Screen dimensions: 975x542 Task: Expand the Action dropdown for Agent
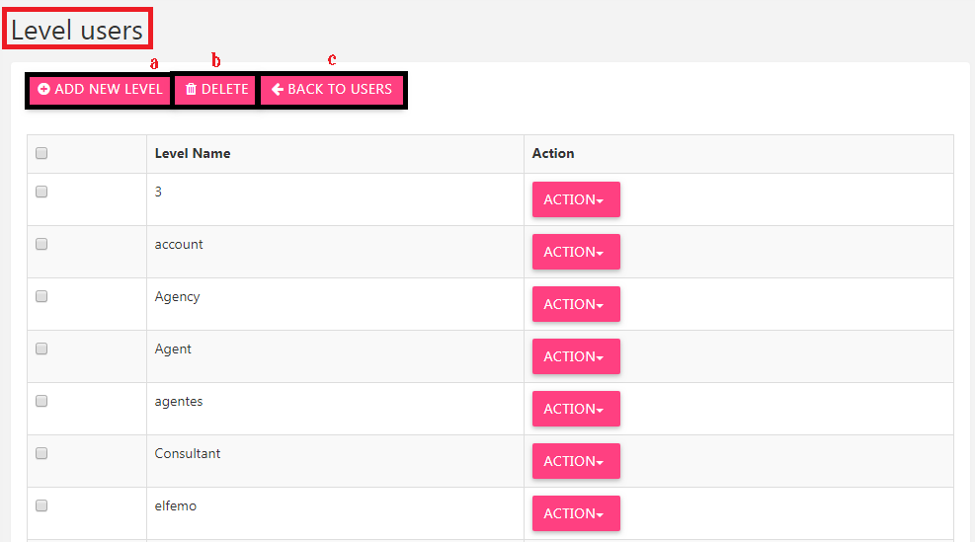click(x=576, y=356)
